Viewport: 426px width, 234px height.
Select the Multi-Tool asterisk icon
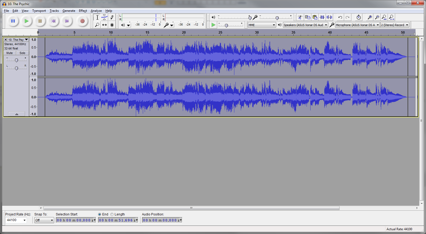(x=112, y=25)
